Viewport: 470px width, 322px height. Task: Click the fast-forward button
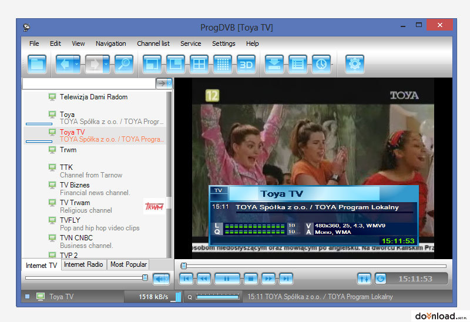coord(268,279)
